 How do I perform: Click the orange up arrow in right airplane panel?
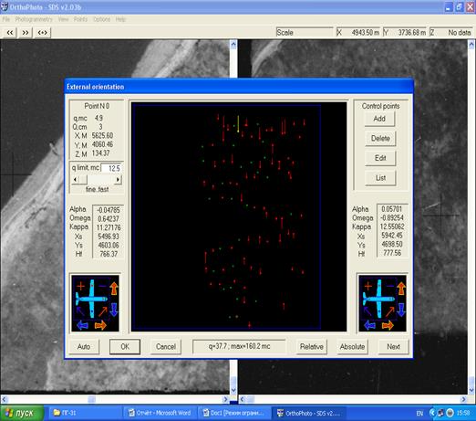[x=401, y=289]
